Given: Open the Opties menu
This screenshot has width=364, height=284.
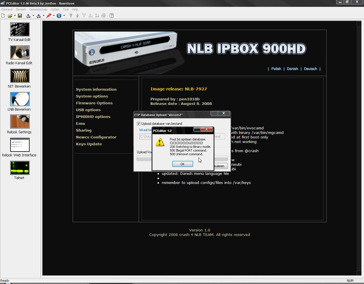Looking at the screenshot, I should [x=55, y=9].
